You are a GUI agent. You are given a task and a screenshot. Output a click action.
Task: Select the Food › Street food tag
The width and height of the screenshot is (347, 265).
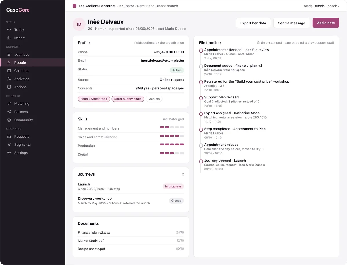(x=94, y=99)
